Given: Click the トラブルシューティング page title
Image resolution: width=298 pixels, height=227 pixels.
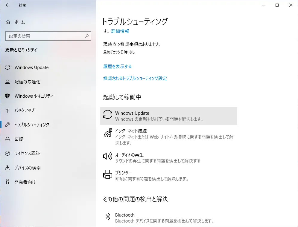Looking at the screenshot, I should pos(135,22).
